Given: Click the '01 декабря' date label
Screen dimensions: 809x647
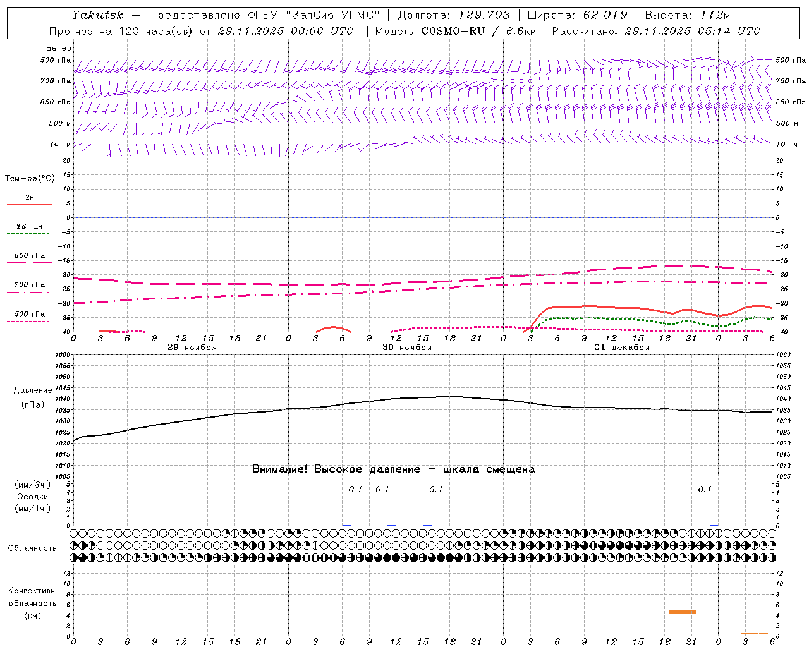Looking at the screenshot, I should (622, 348).
